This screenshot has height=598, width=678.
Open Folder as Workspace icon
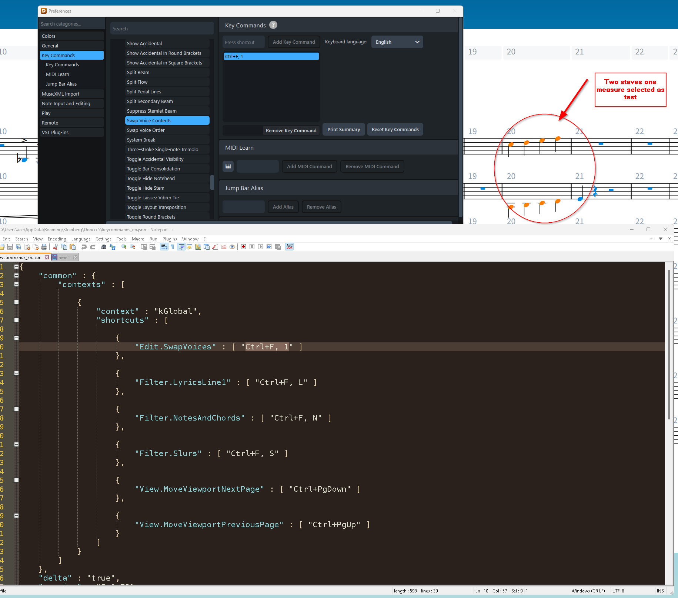tap(224, 247)
